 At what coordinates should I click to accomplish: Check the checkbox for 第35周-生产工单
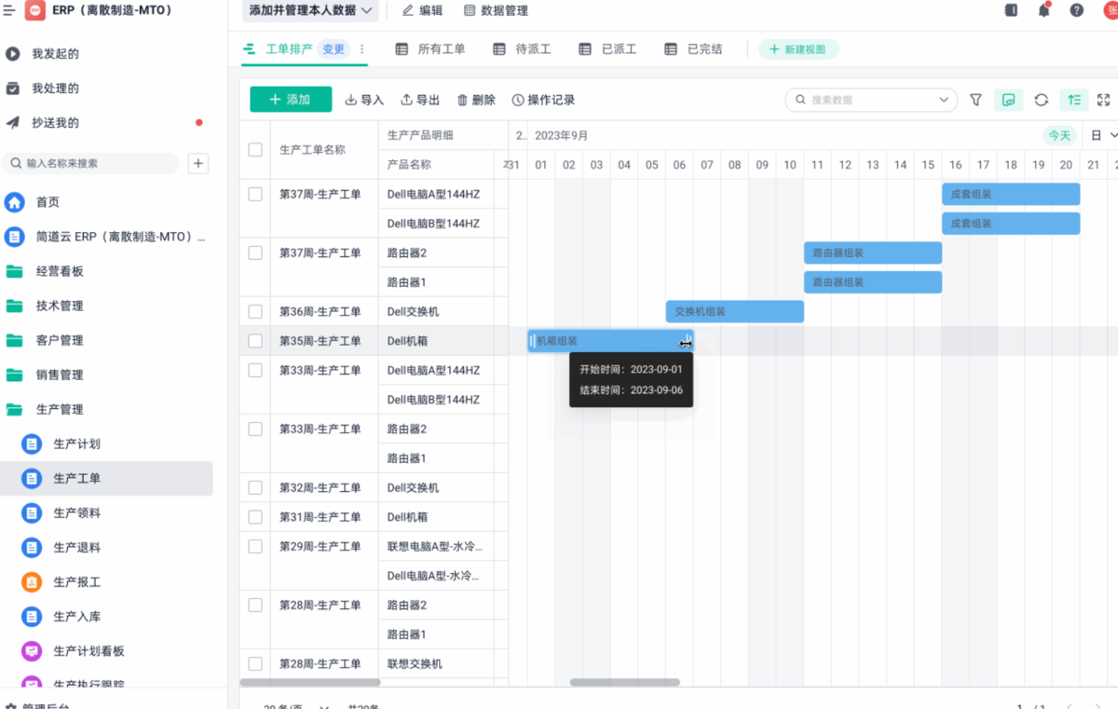pos(254,340)
